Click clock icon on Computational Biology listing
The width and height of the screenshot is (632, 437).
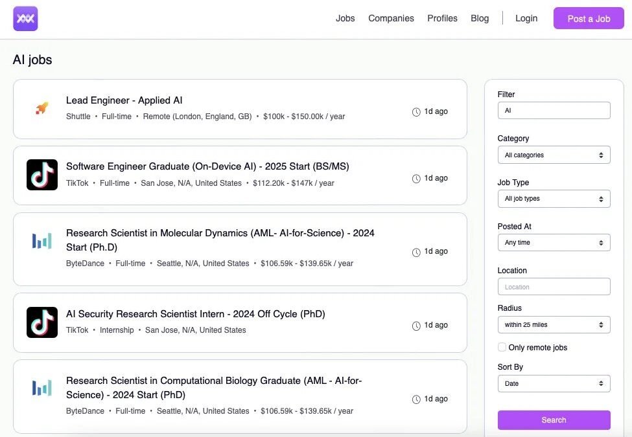coord(416,399)
